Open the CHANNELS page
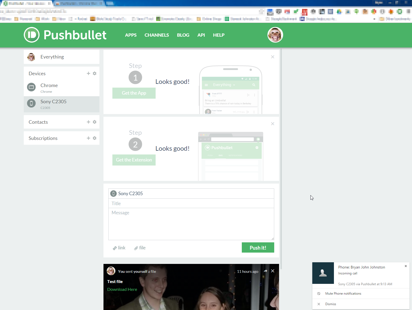 tap(157, 35)
